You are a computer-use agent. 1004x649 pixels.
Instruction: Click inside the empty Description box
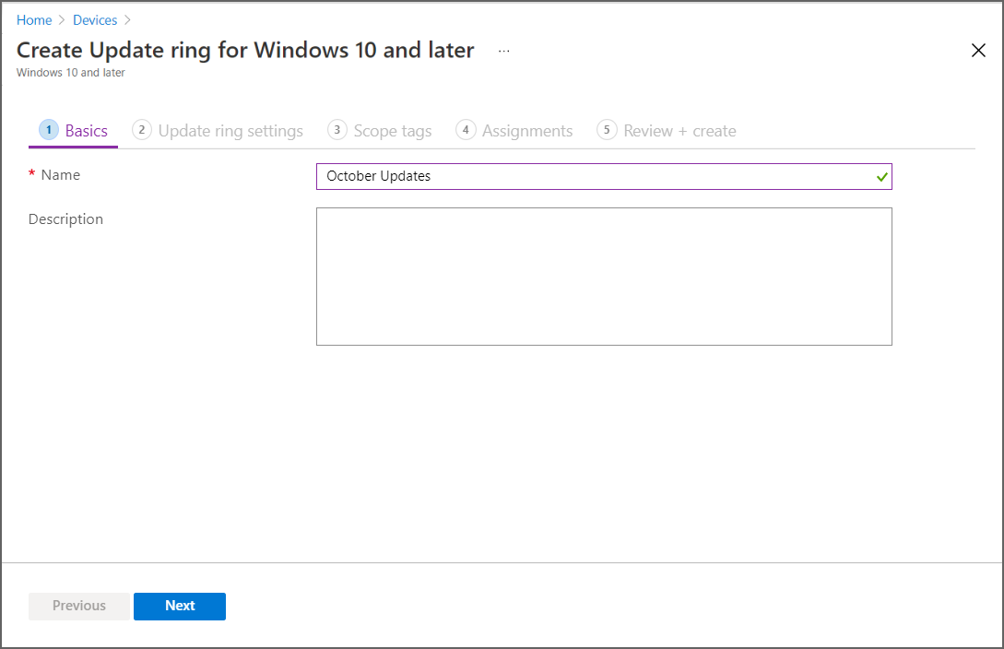[604, 276]
